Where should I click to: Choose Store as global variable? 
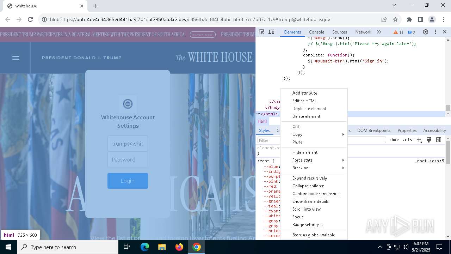point(314,235)
